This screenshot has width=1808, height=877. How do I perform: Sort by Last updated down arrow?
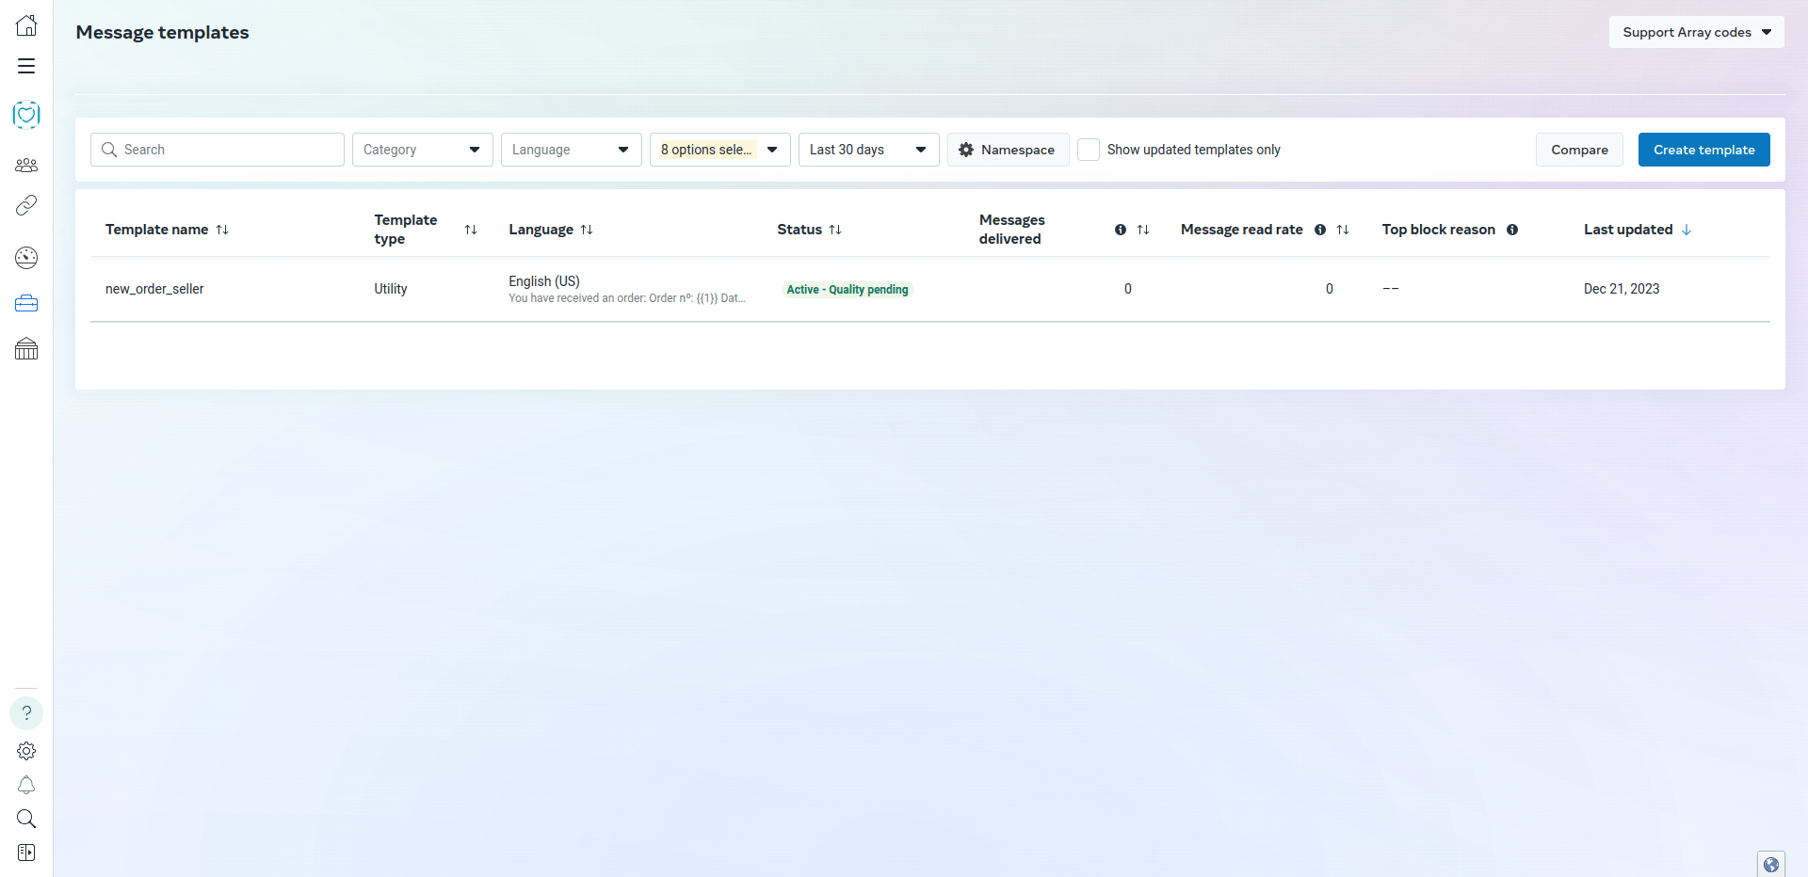(1687, 230)
